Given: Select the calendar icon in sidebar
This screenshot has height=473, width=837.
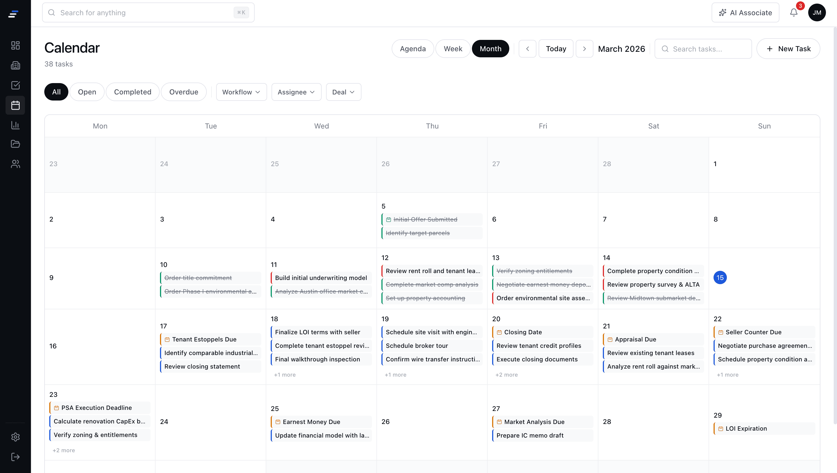Looking at the screenshot, I should coord(15,105).
